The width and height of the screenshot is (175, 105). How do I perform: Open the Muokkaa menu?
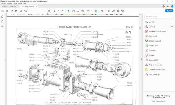pos(10,3)
